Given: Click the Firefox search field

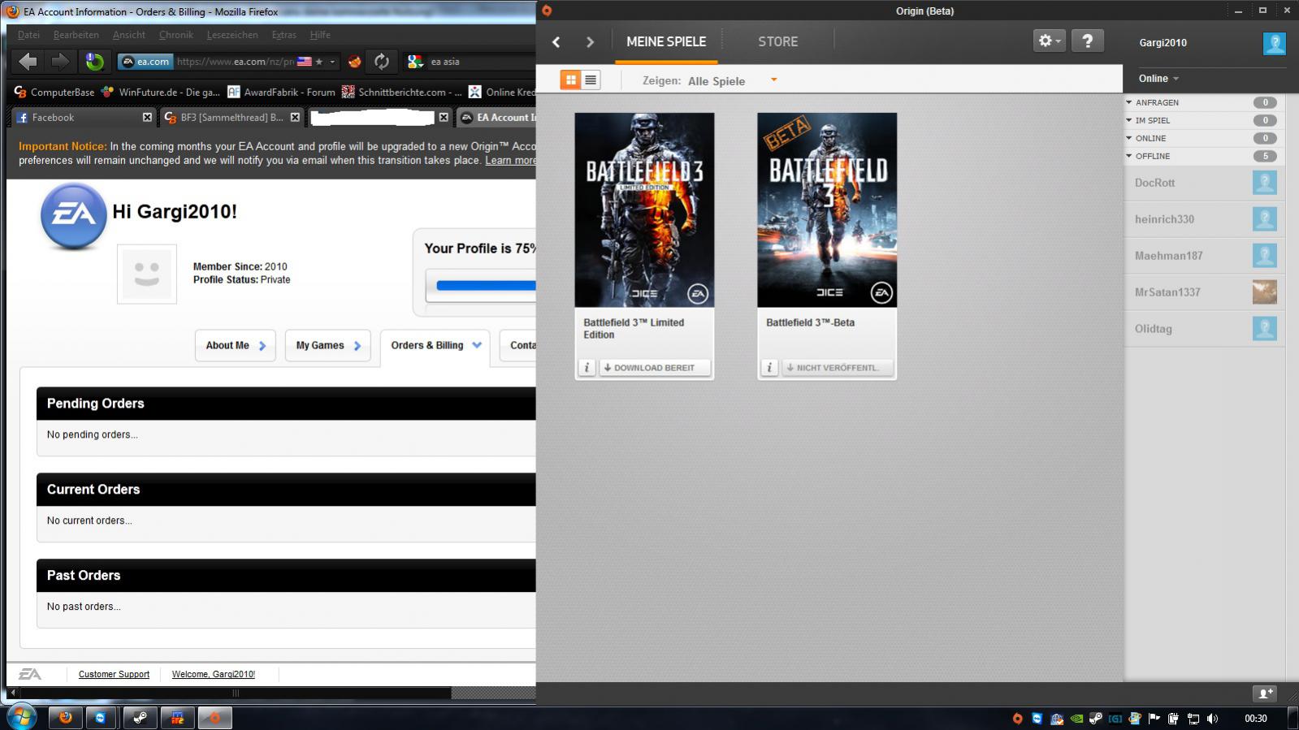Looking at the screenshot, I should pos(483,62).
